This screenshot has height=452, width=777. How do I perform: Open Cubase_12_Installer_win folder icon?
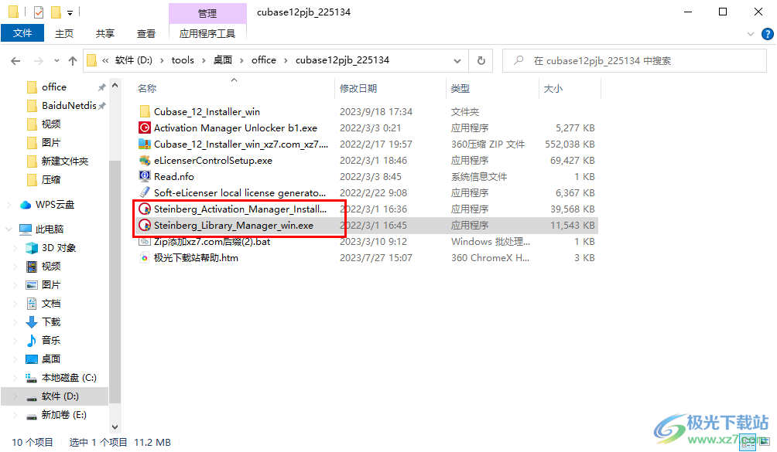145,112
